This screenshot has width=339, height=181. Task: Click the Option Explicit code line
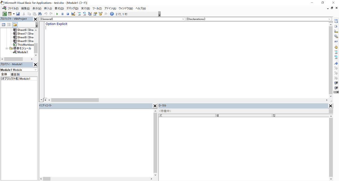(x=56, y=24)
